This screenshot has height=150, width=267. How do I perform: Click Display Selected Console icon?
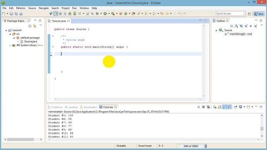[x=240, y=107]
